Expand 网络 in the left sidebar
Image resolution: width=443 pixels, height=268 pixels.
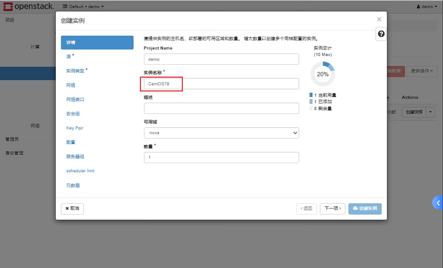coord(35,126)
